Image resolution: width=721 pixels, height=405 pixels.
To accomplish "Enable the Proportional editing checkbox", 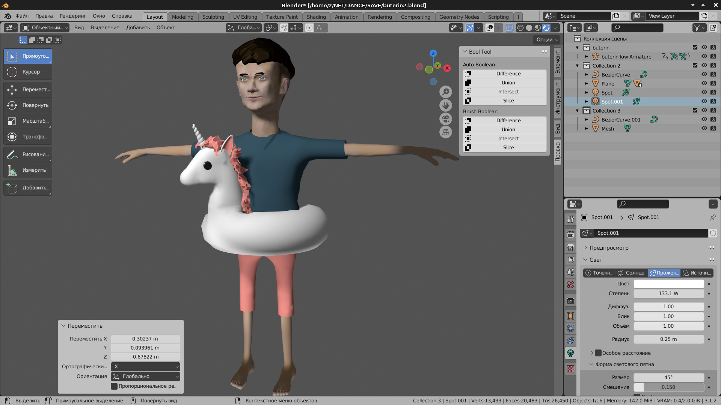I will [x=115, y=386].
